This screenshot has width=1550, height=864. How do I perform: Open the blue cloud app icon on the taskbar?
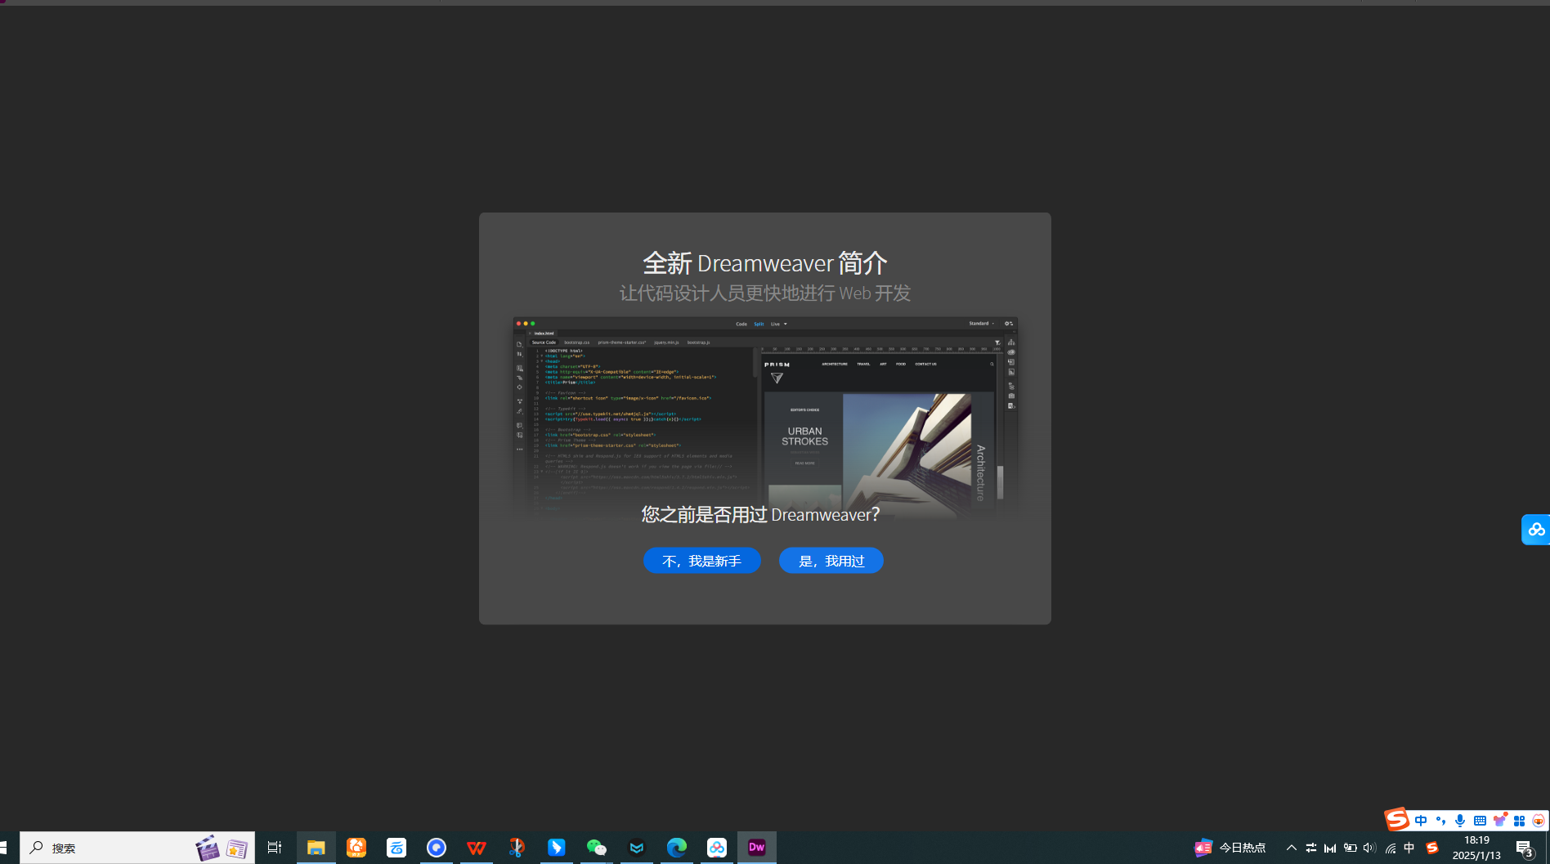[396, 848]
